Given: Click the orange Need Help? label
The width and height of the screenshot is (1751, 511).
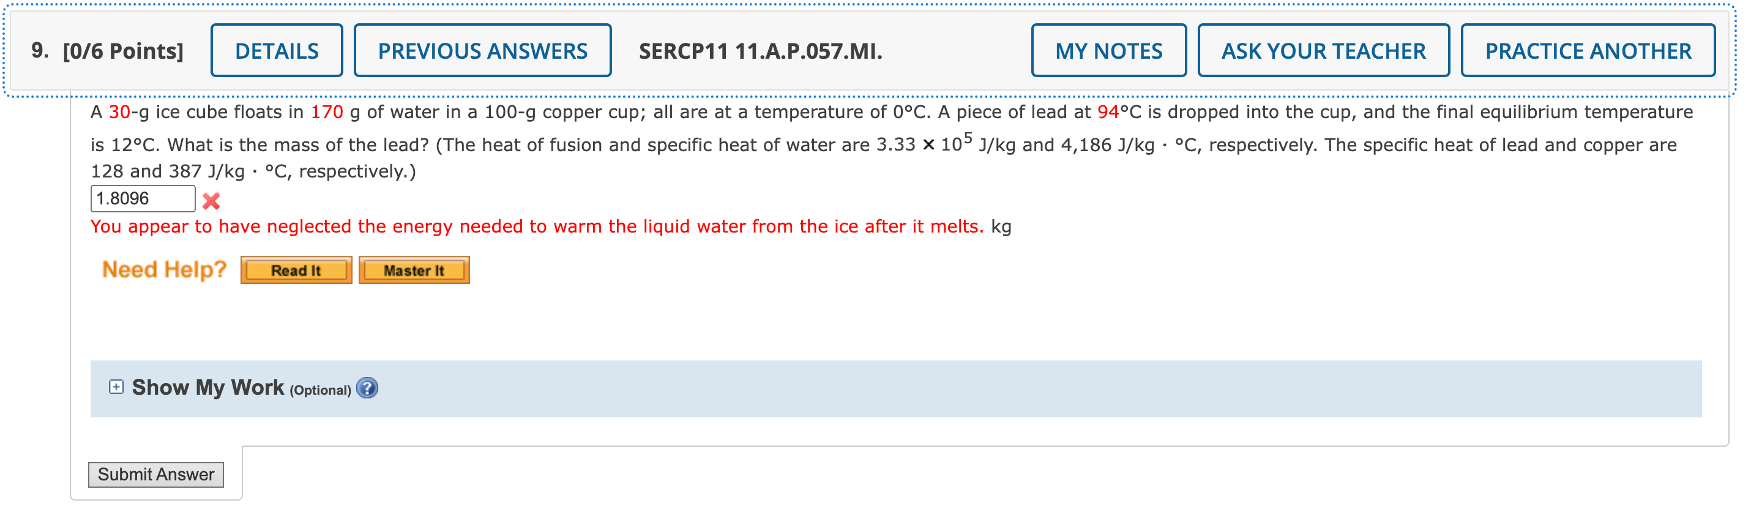Looking at the screenshot, I should (163, 269).
